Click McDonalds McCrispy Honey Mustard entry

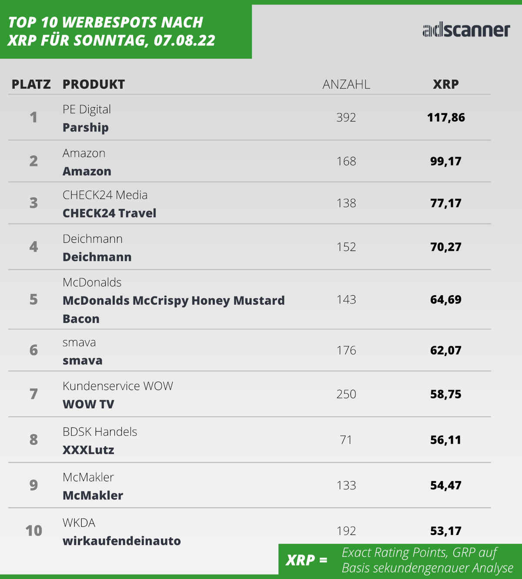point(174,300)
